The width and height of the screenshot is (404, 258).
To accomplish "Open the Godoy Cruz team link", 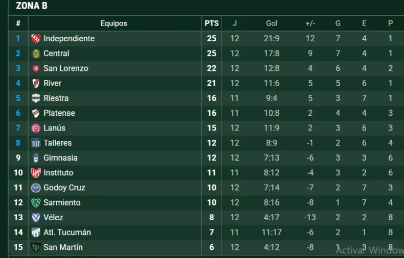I will point(64,188).
